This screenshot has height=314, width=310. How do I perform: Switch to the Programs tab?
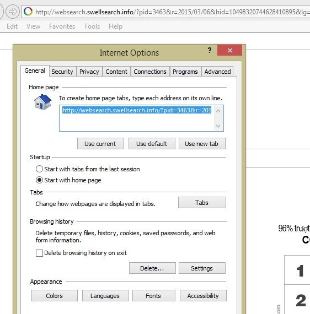pyautogui.click(x=185, y=72)
